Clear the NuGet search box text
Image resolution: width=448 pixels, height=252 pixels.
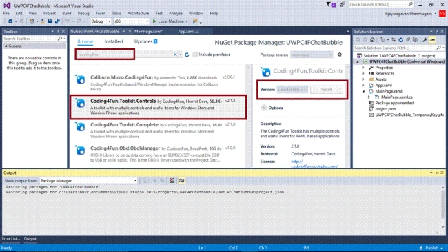pyautogui.click(x=176, y=55)
